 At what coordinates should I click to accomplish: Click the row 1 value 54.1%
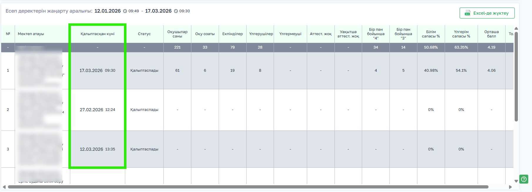(x=461, y=71)
